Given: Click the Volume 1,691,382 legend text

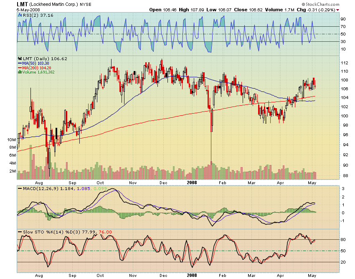Looking at the screenshot, I should tap(38, 72).
